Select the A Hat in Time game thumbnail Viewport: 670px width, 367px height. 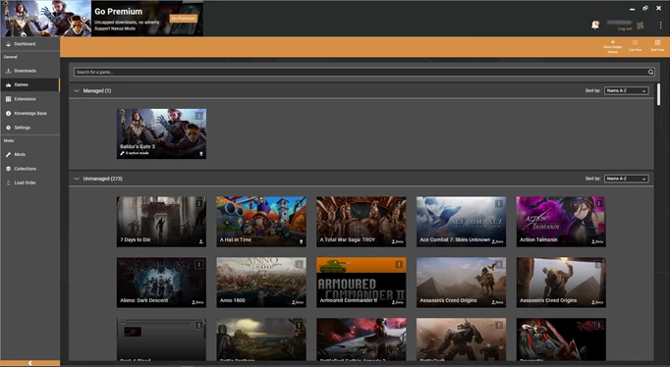pos(261,222)
